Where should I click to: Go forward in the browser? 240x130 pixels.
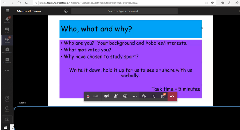click(x=12, y=3)
